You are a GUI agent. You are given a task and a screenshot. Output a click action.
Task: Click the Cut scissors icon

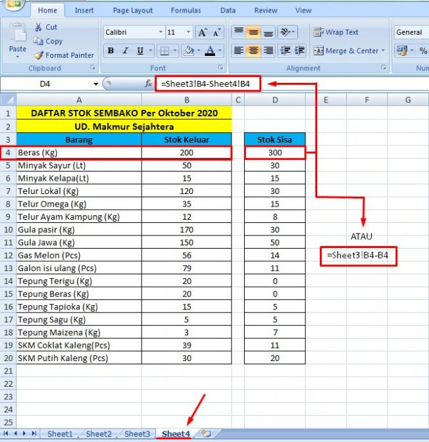click(x=38, y=27)
